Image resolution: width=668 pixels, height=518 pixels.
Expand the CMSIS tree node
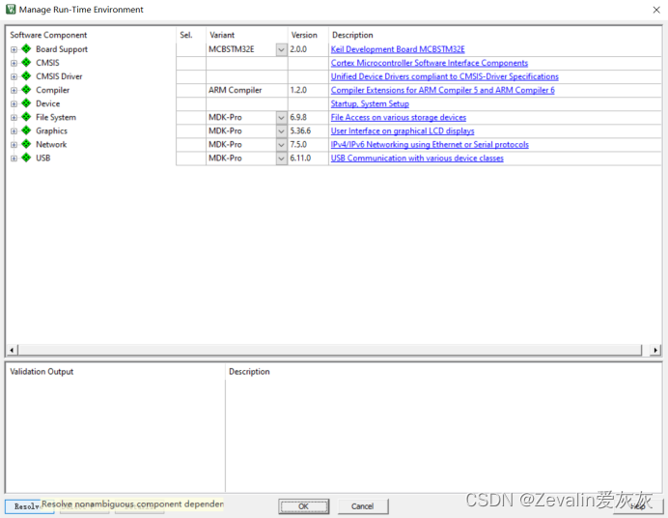[14, 63]
